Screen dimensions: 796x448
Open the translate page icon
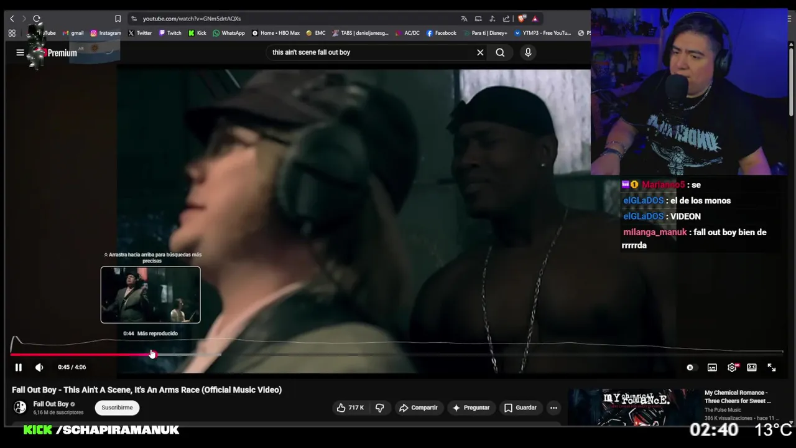[464, 19]
